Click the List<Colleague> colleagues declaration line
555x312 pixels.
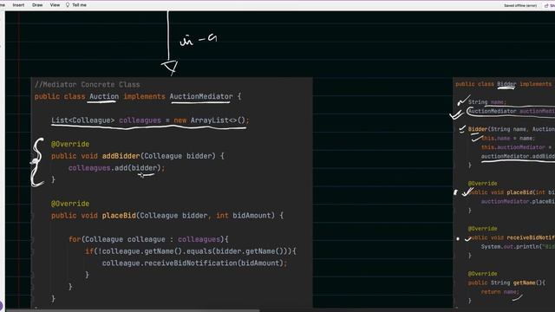[150, 120]
